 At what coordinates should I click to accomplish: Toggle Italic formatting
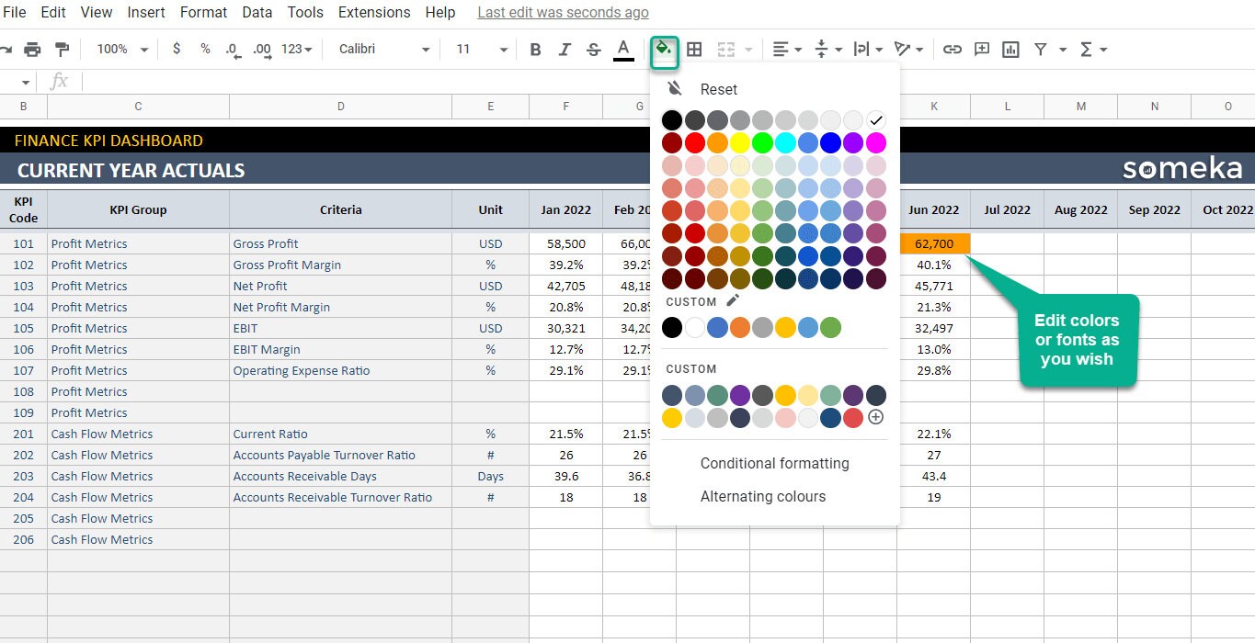pos(565,50)
